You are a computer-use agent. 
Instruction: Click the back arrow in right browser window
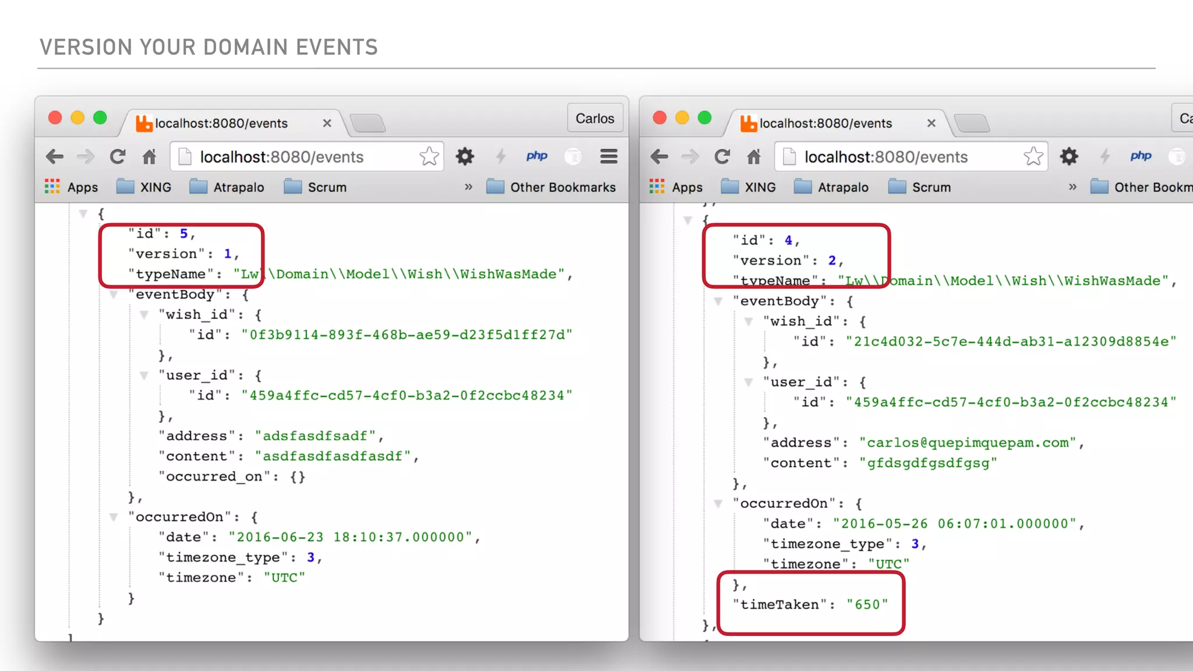point(659,157)
